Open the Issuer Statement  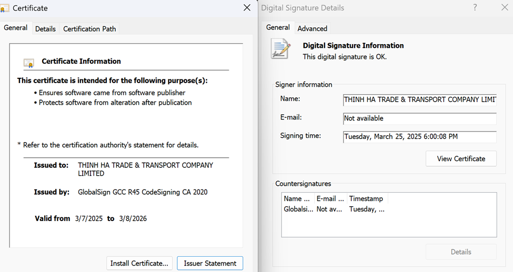pos(210,263)
